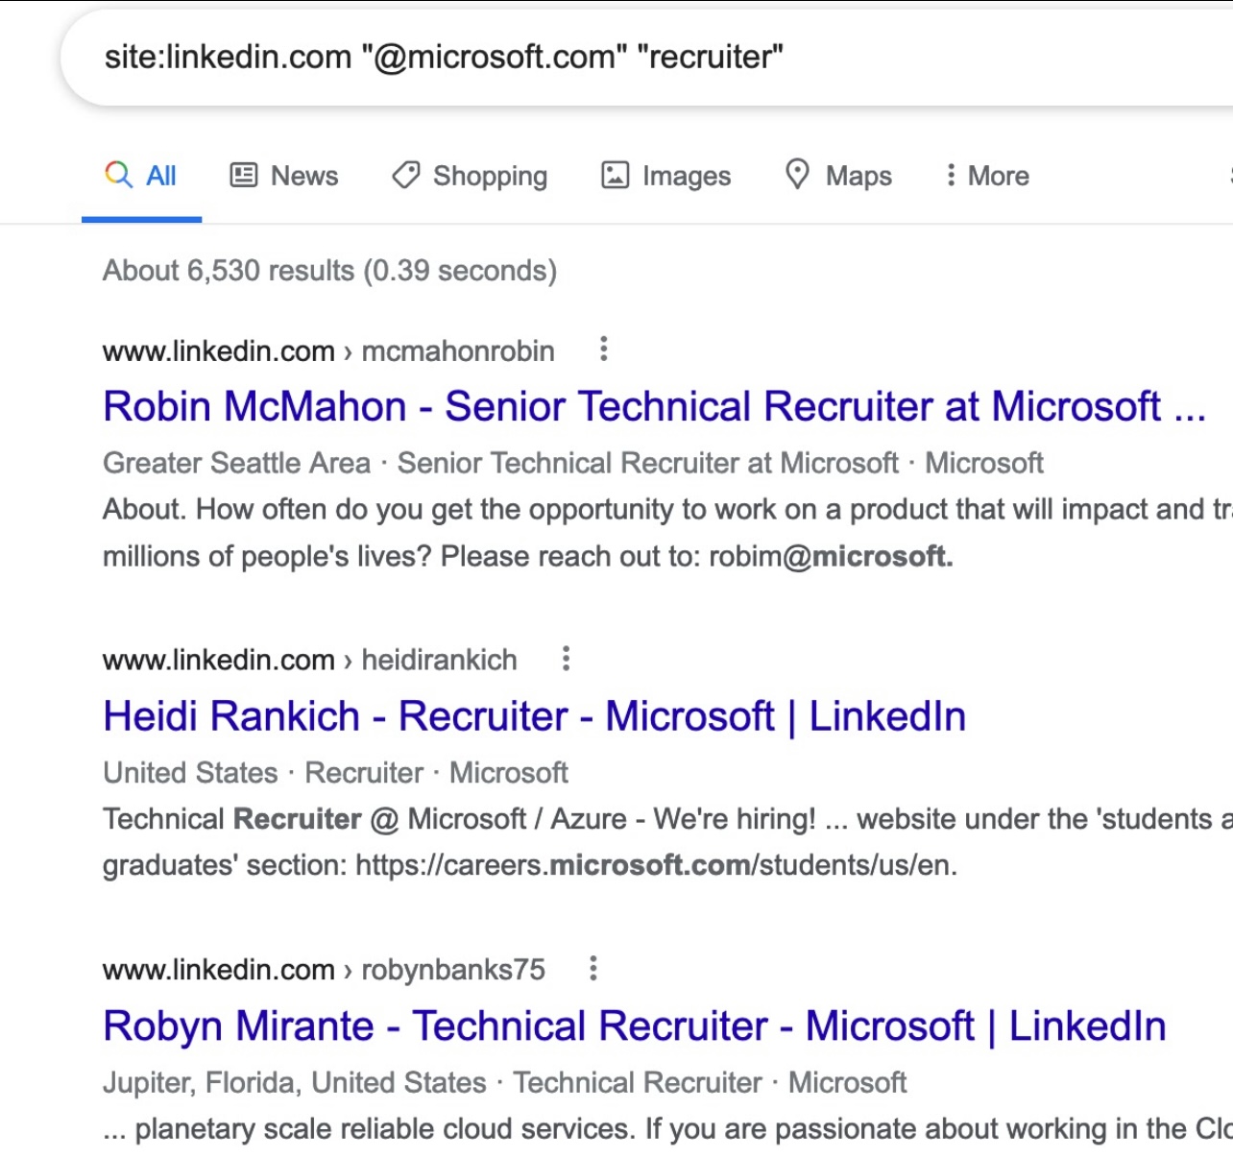Click 'United States · Recruiter · Microsoft' line
Viewport: 1233px width, 1158px height.
click(x=335, y=773)
